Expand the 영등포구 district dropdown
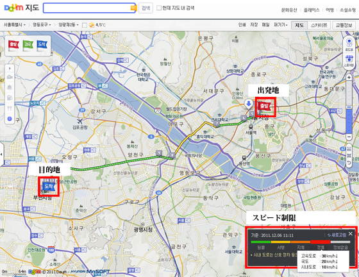This screenshot has width=359, height=277. pyautogui.click(x=42, y=25)
